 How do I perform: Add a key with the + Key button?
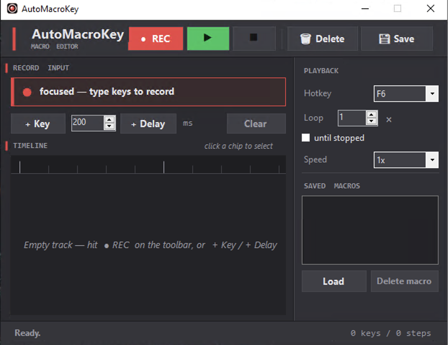[38, 124]
